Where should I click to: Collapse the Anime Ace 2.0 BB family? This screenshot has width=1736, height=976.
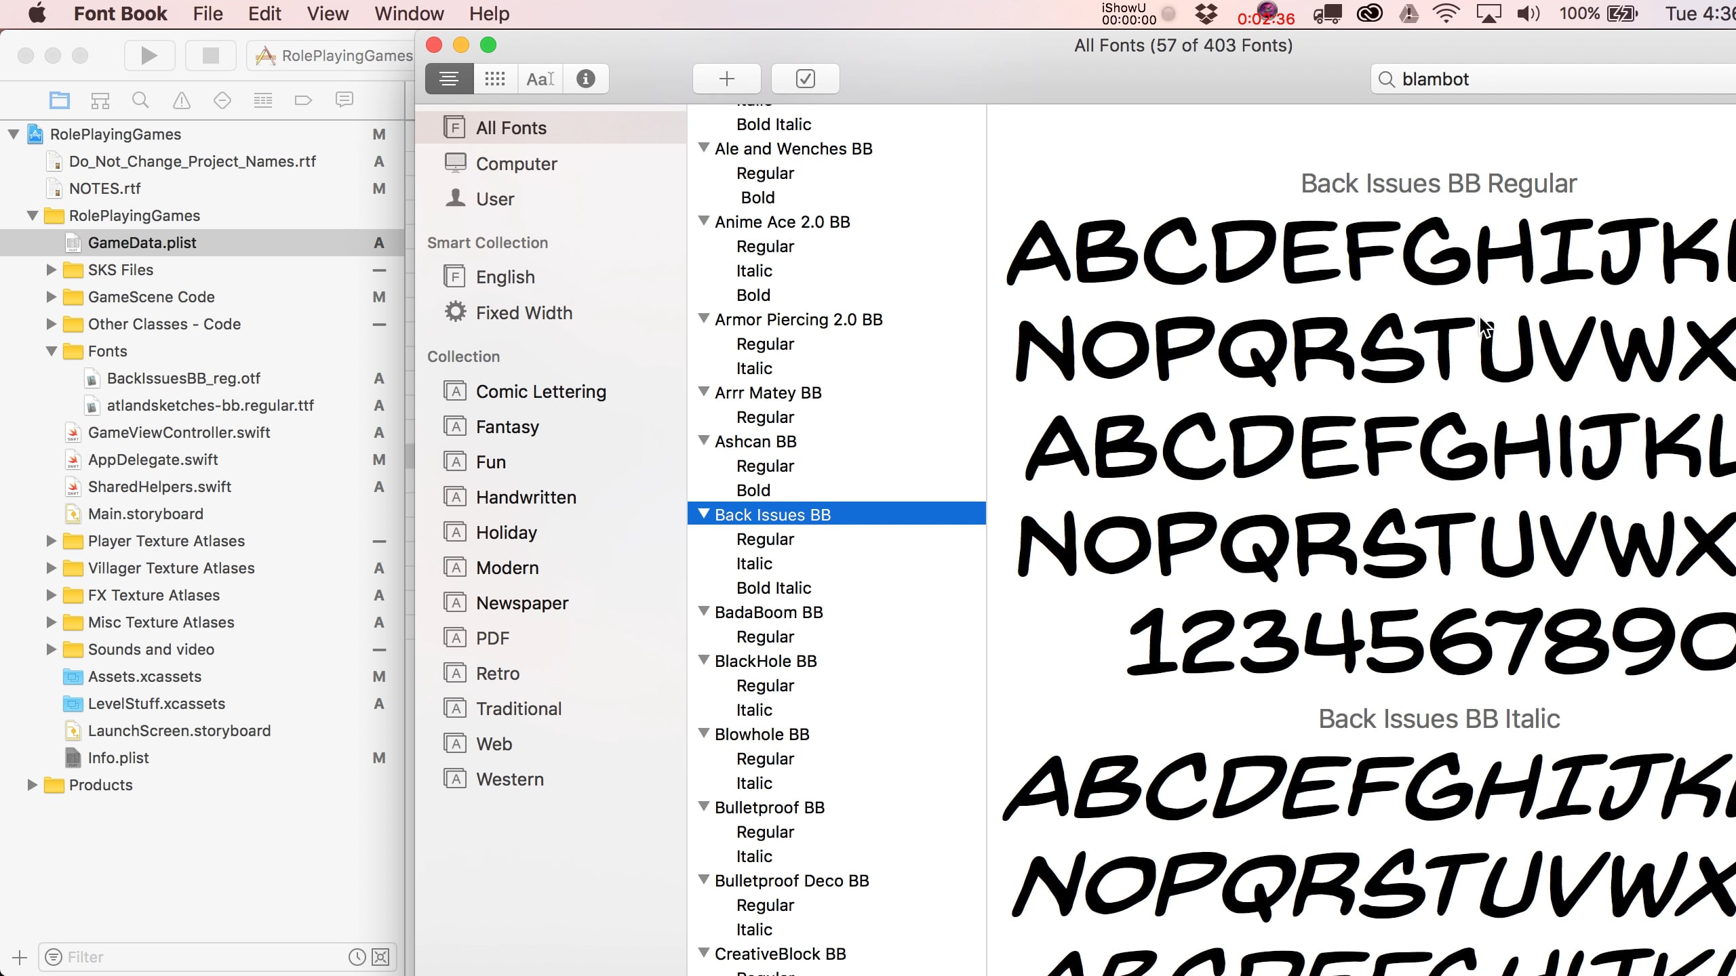[x=703, y=221]
